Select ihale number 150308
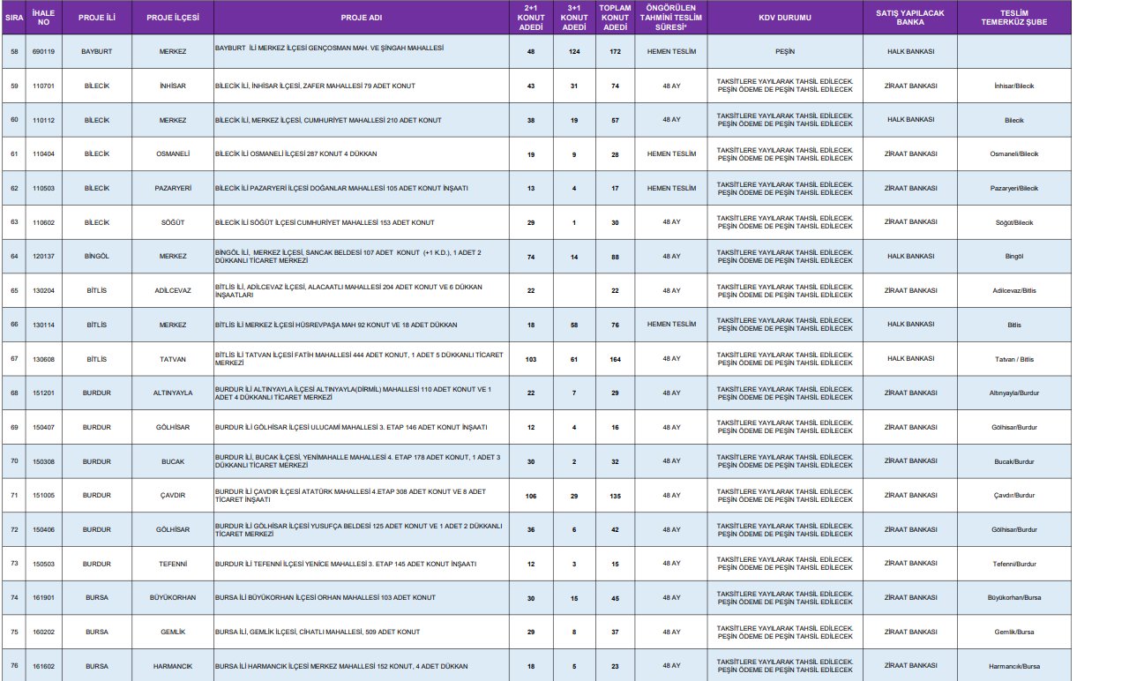Image resolution: width=1129 pixels, height=681 pixels. [43, 461]
